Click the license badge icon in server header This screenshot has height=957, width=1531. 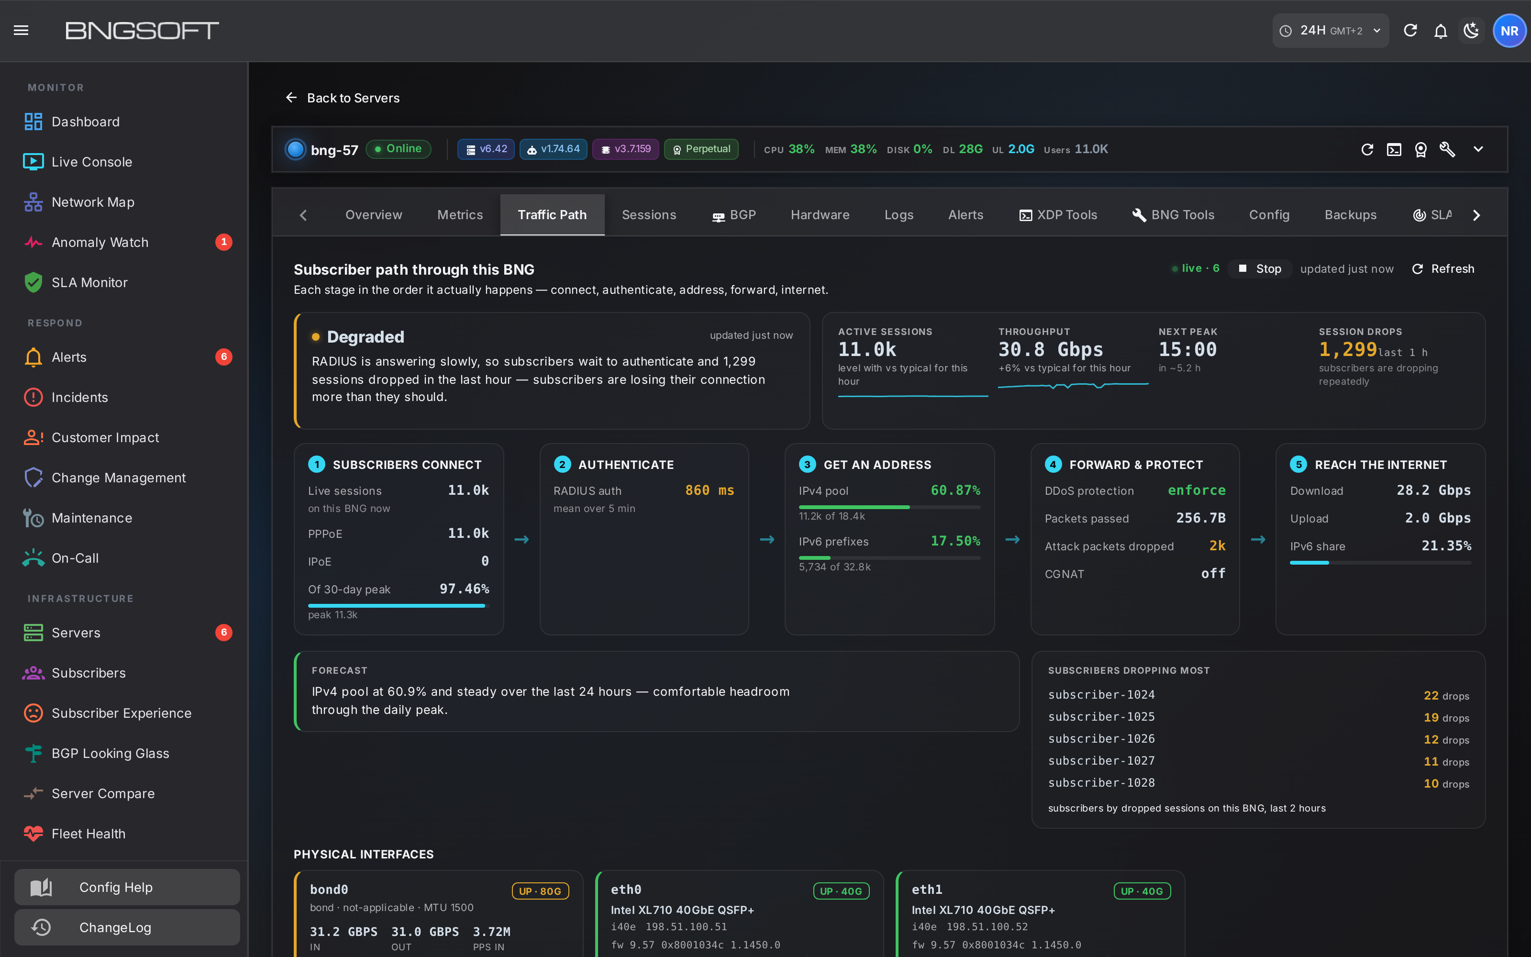click(x=1421, y=149)
